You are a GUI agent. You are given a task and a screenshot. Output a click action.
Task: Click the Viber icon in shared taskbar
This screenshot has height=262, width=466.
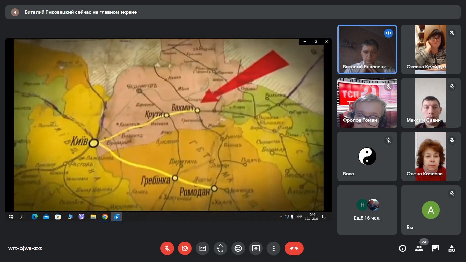pyautogui.click(x=82, y=217)
